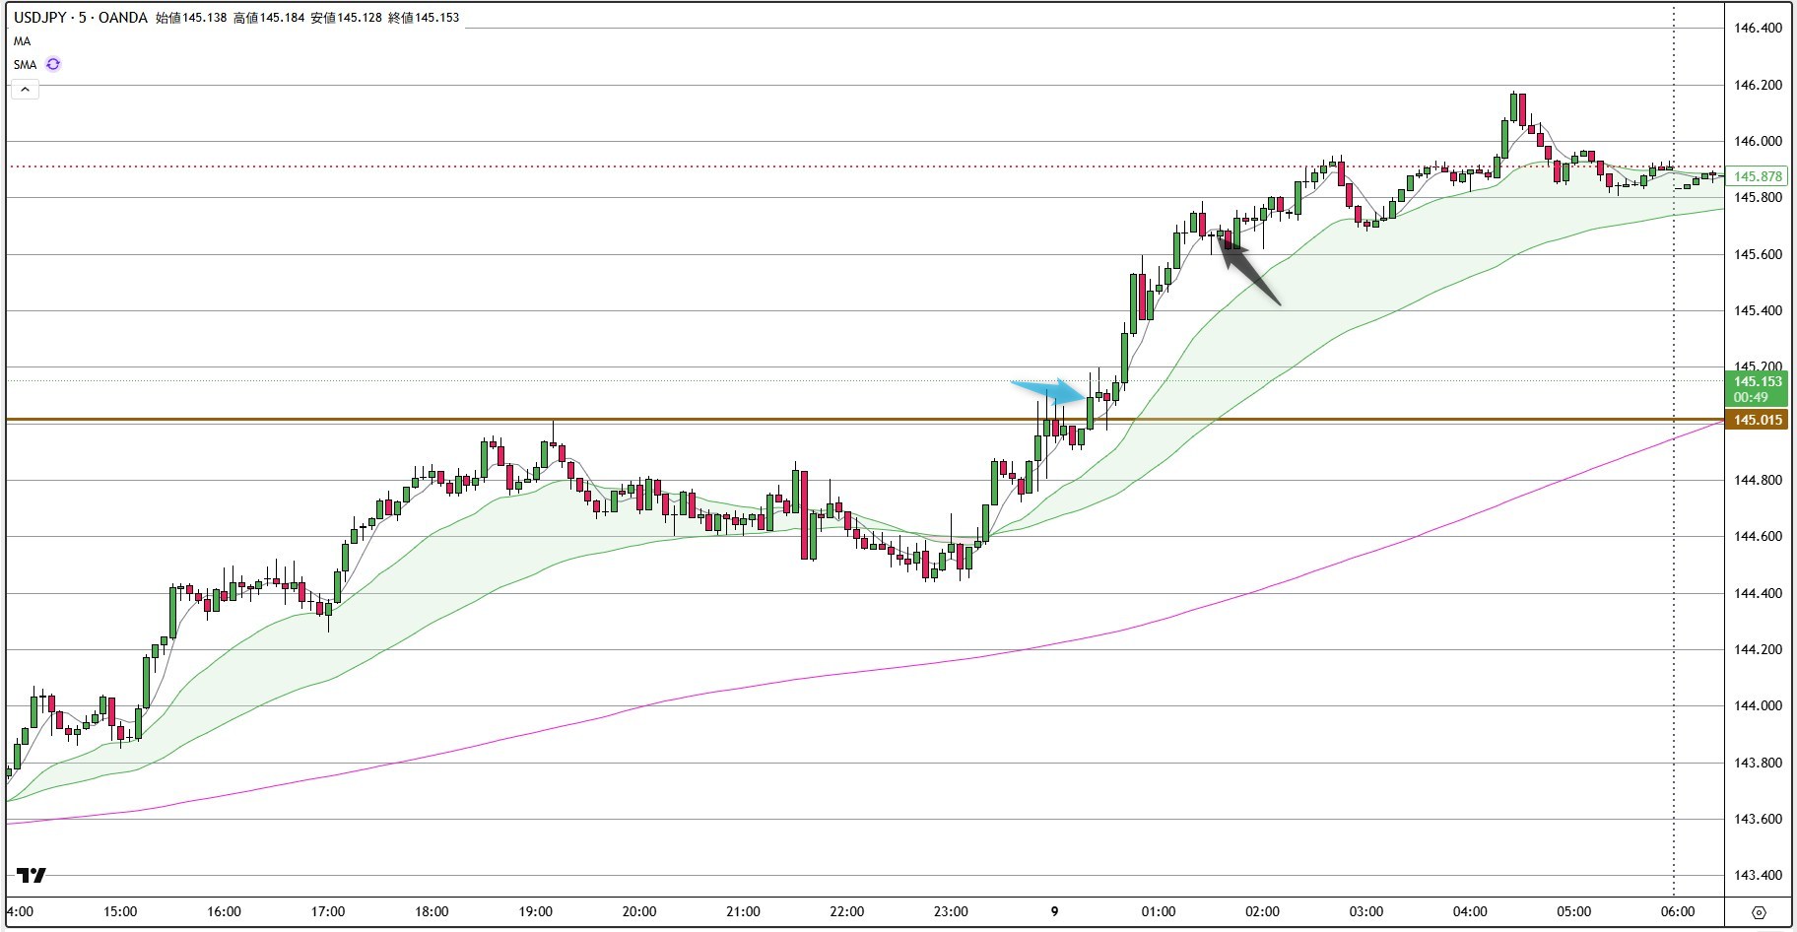Click the 高値 145.184 high value
Screen dimensions: 1797x932
268,18
